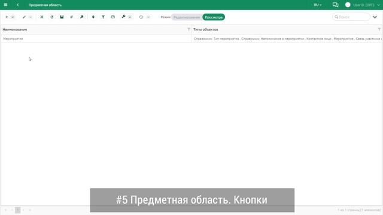Click the object types cell of Мероприятия row
Image resolution: width=383 pixels, height=215 pixels.
[x=287, y=39]
